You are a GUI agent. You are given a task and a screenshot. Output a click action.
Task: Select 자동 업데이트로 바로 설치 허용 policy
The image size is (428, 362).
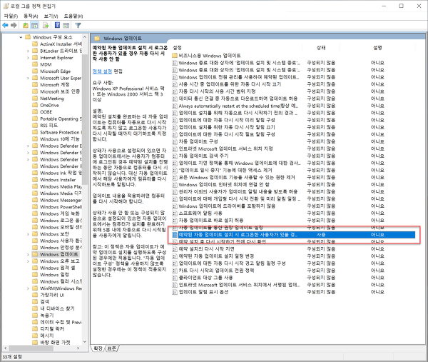(210, 220)
